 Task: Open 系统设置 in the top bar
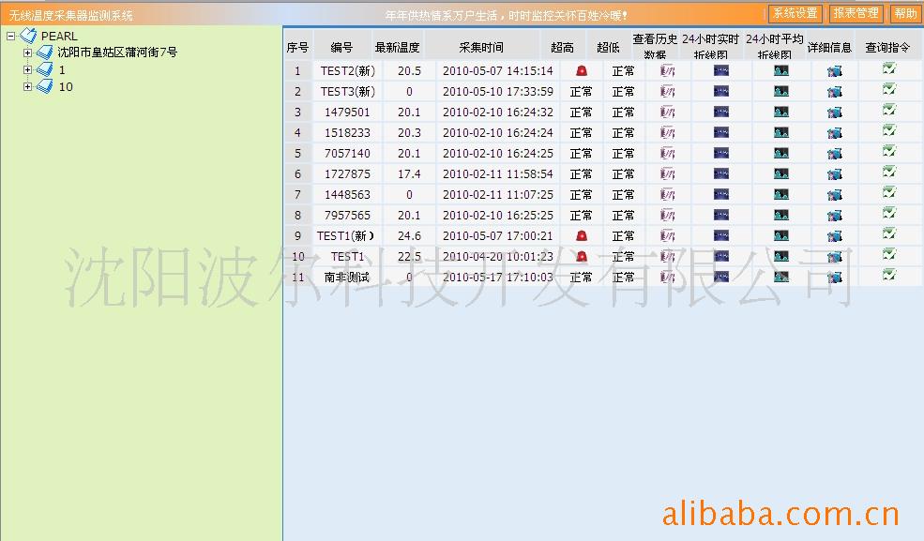(x=795, y=14)
